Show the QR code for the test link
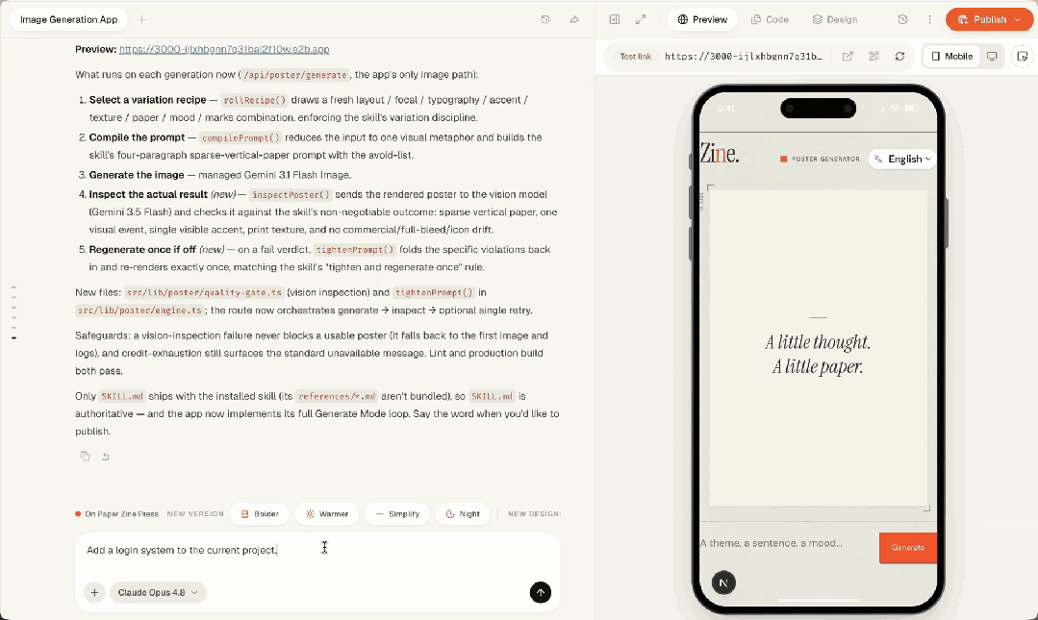The height and width of the screenshot is (620, 1038). (873, 57)
